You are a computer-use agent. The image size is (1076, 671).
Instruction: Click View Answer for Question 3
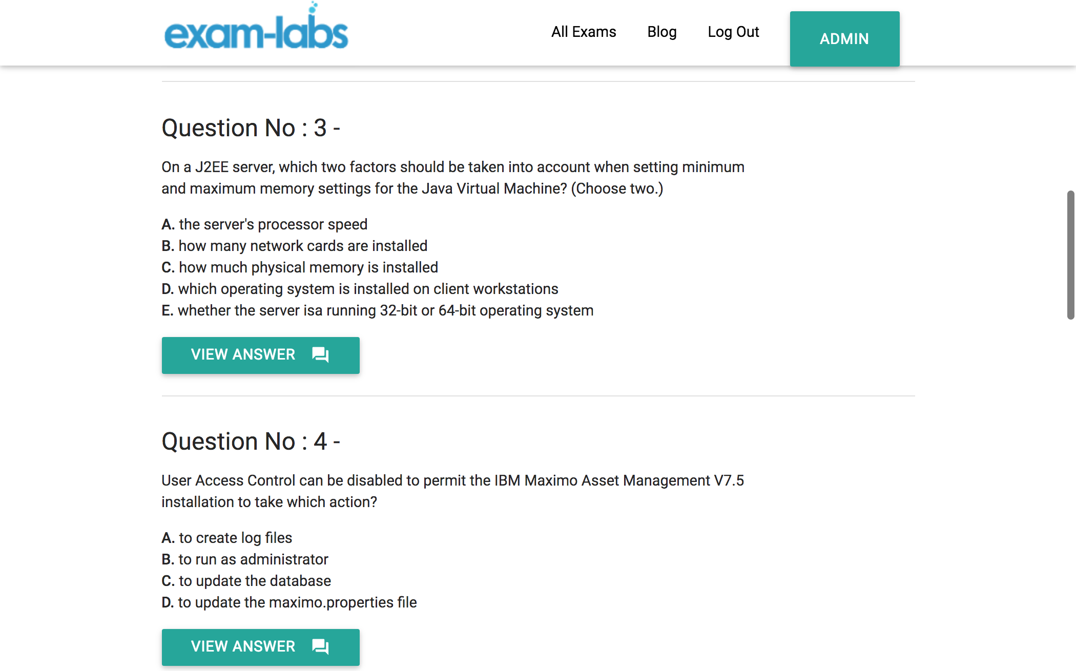[260, 355]
